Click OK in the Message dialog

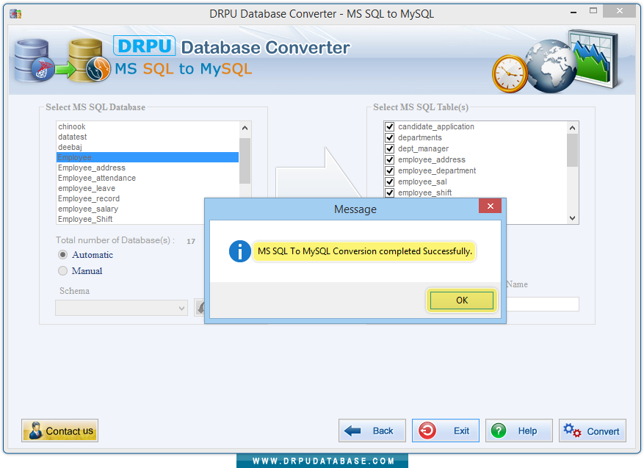tap(462, 300)
